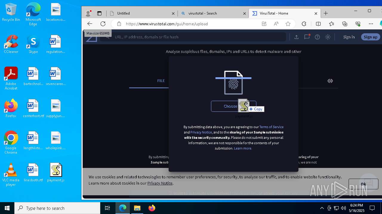The image size is (382, 214).
Task: Open File Explorer from taskbar
Action: (x=137, y=208)
